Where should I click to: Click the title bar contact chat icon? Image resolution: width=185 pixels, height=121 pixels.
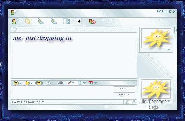pos(14,12)
